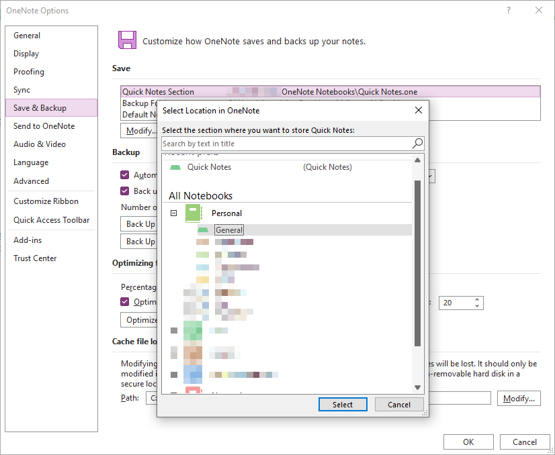555x455 pixels.
Task: Open the Language options category
Action: (51, 162)
